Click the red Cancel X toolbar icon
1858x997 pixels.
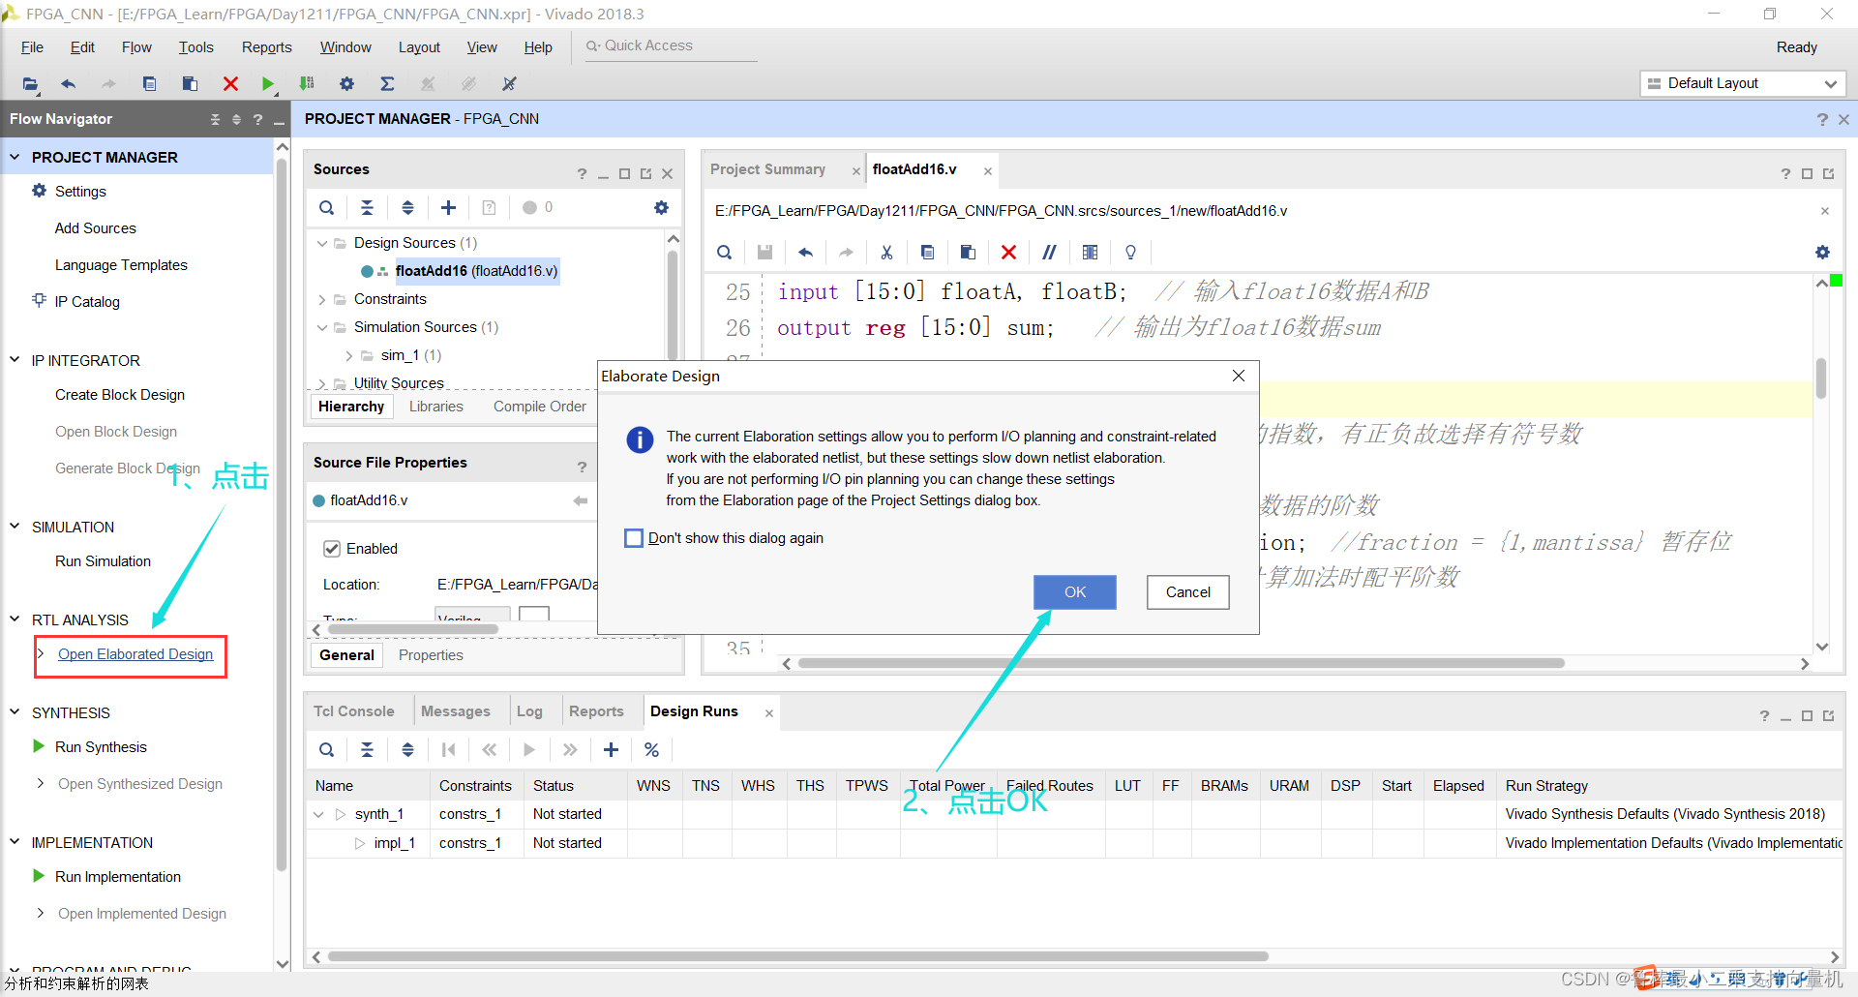pos(230,84)
